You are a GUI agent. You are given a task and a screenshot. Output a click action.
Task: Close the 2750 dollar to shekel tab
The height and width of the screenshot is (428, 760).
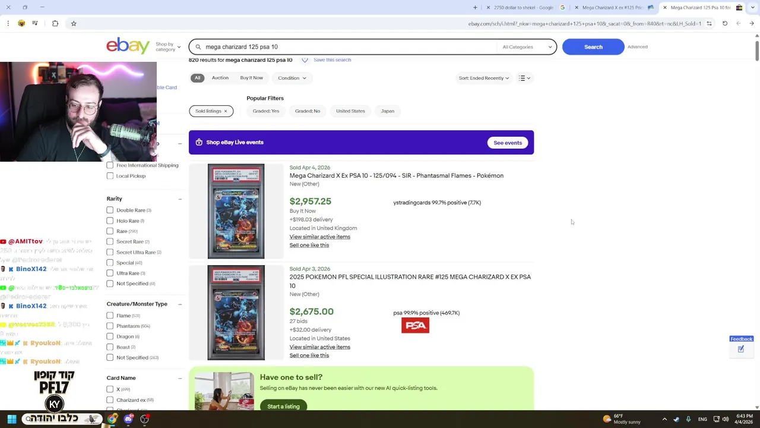pos(488,7)
